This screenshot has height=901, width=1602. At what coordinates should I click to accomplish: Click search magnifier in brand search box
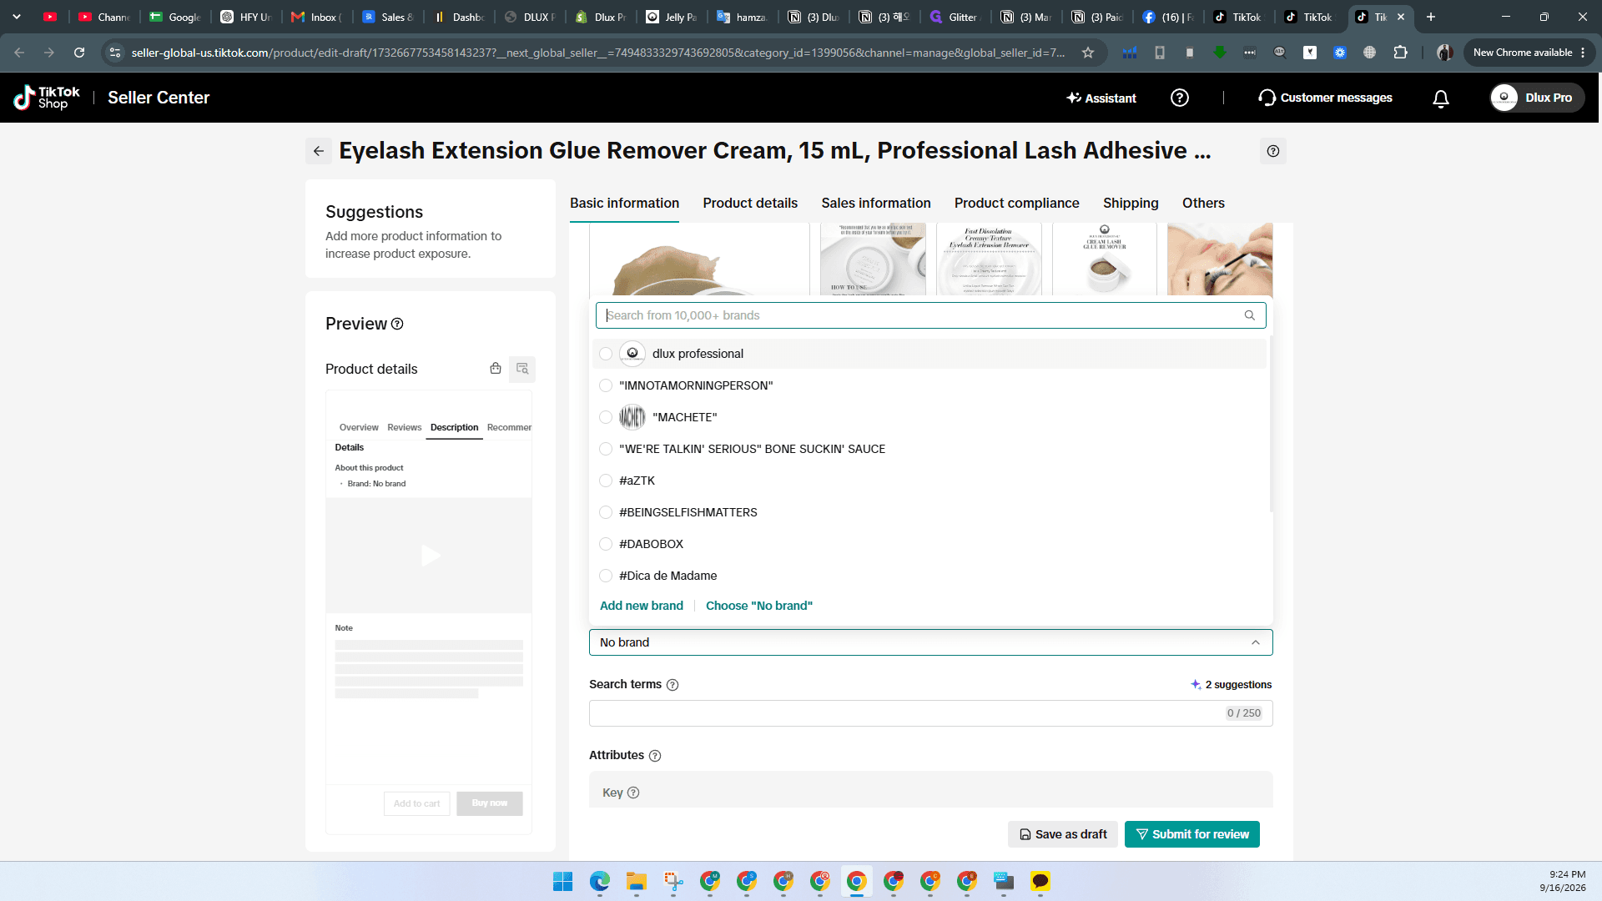1249,315
